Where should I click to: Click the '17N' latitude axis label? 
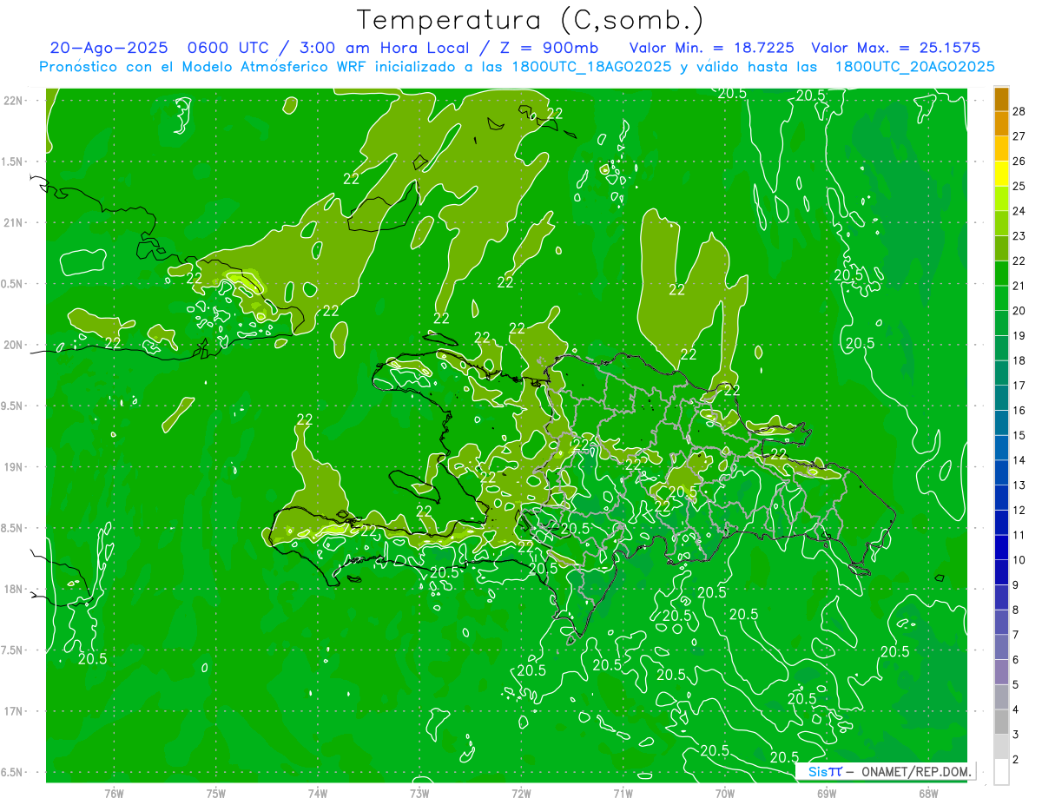14,711
